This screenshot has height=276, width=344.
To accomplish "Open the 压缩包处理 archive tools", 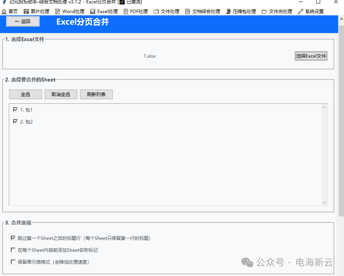I will coord(243,11).
